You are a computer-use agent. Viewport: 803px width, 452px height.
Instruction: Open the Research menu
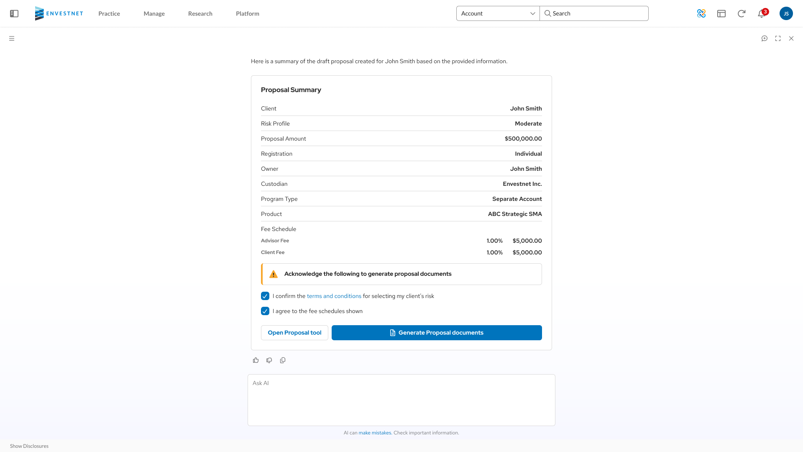click(x=200, y=13)
